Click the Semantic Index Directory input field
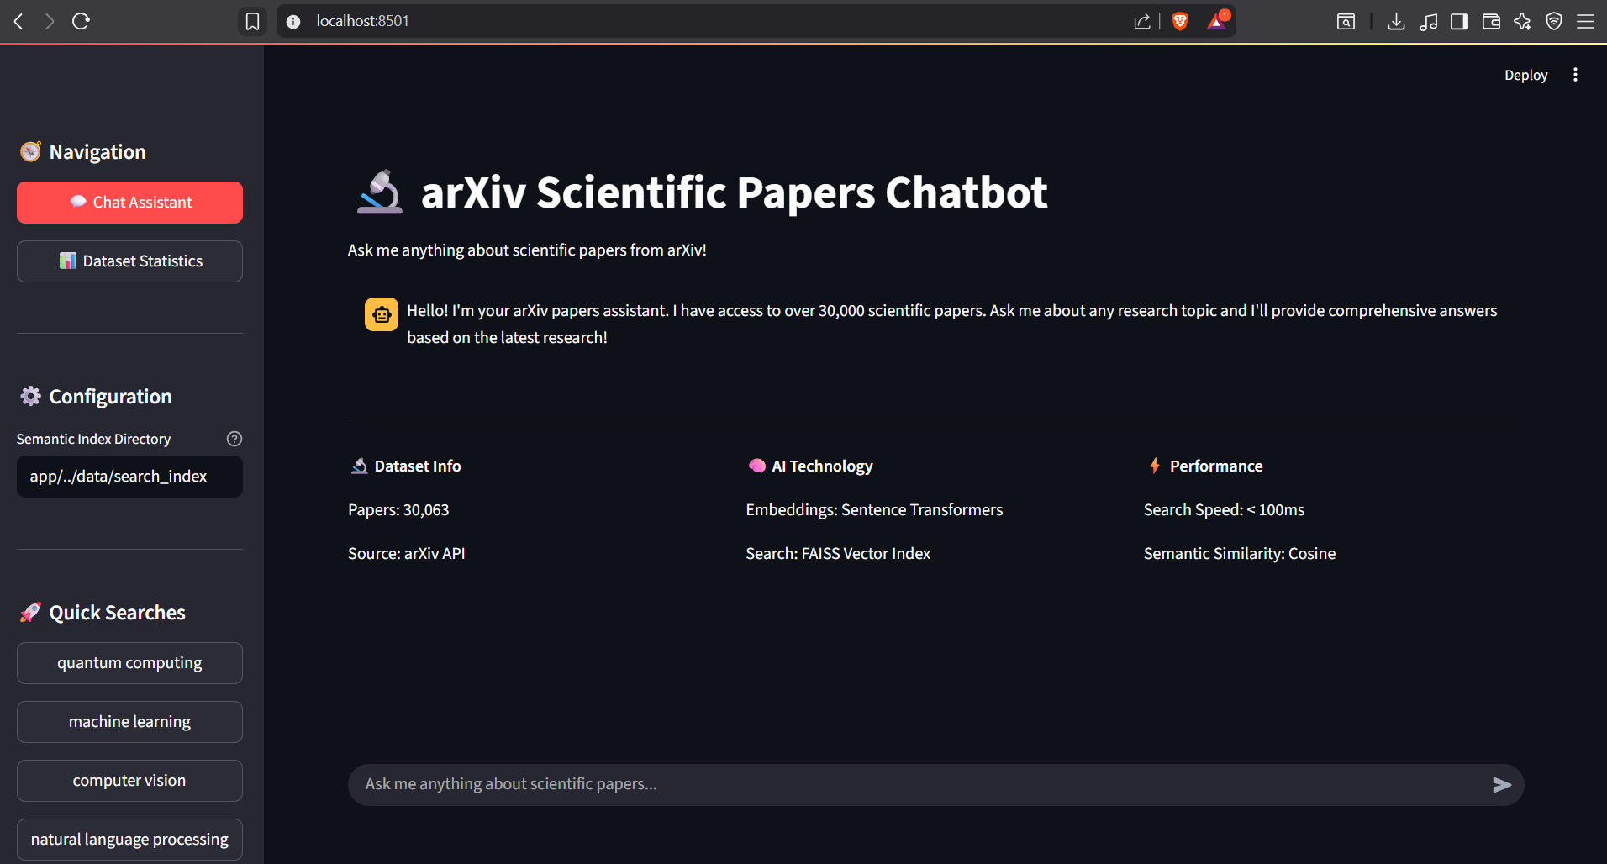The width and height of the screenshot is (1607, 864). point(129,477)
